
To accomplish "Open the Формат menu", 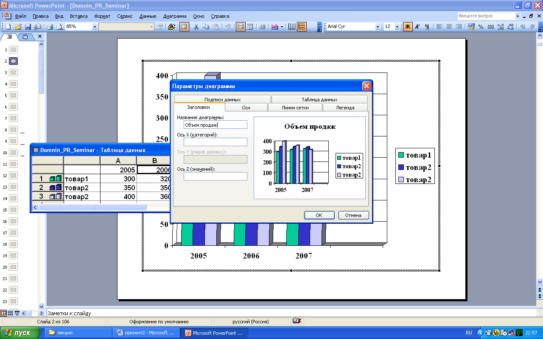I will point(102,16).
